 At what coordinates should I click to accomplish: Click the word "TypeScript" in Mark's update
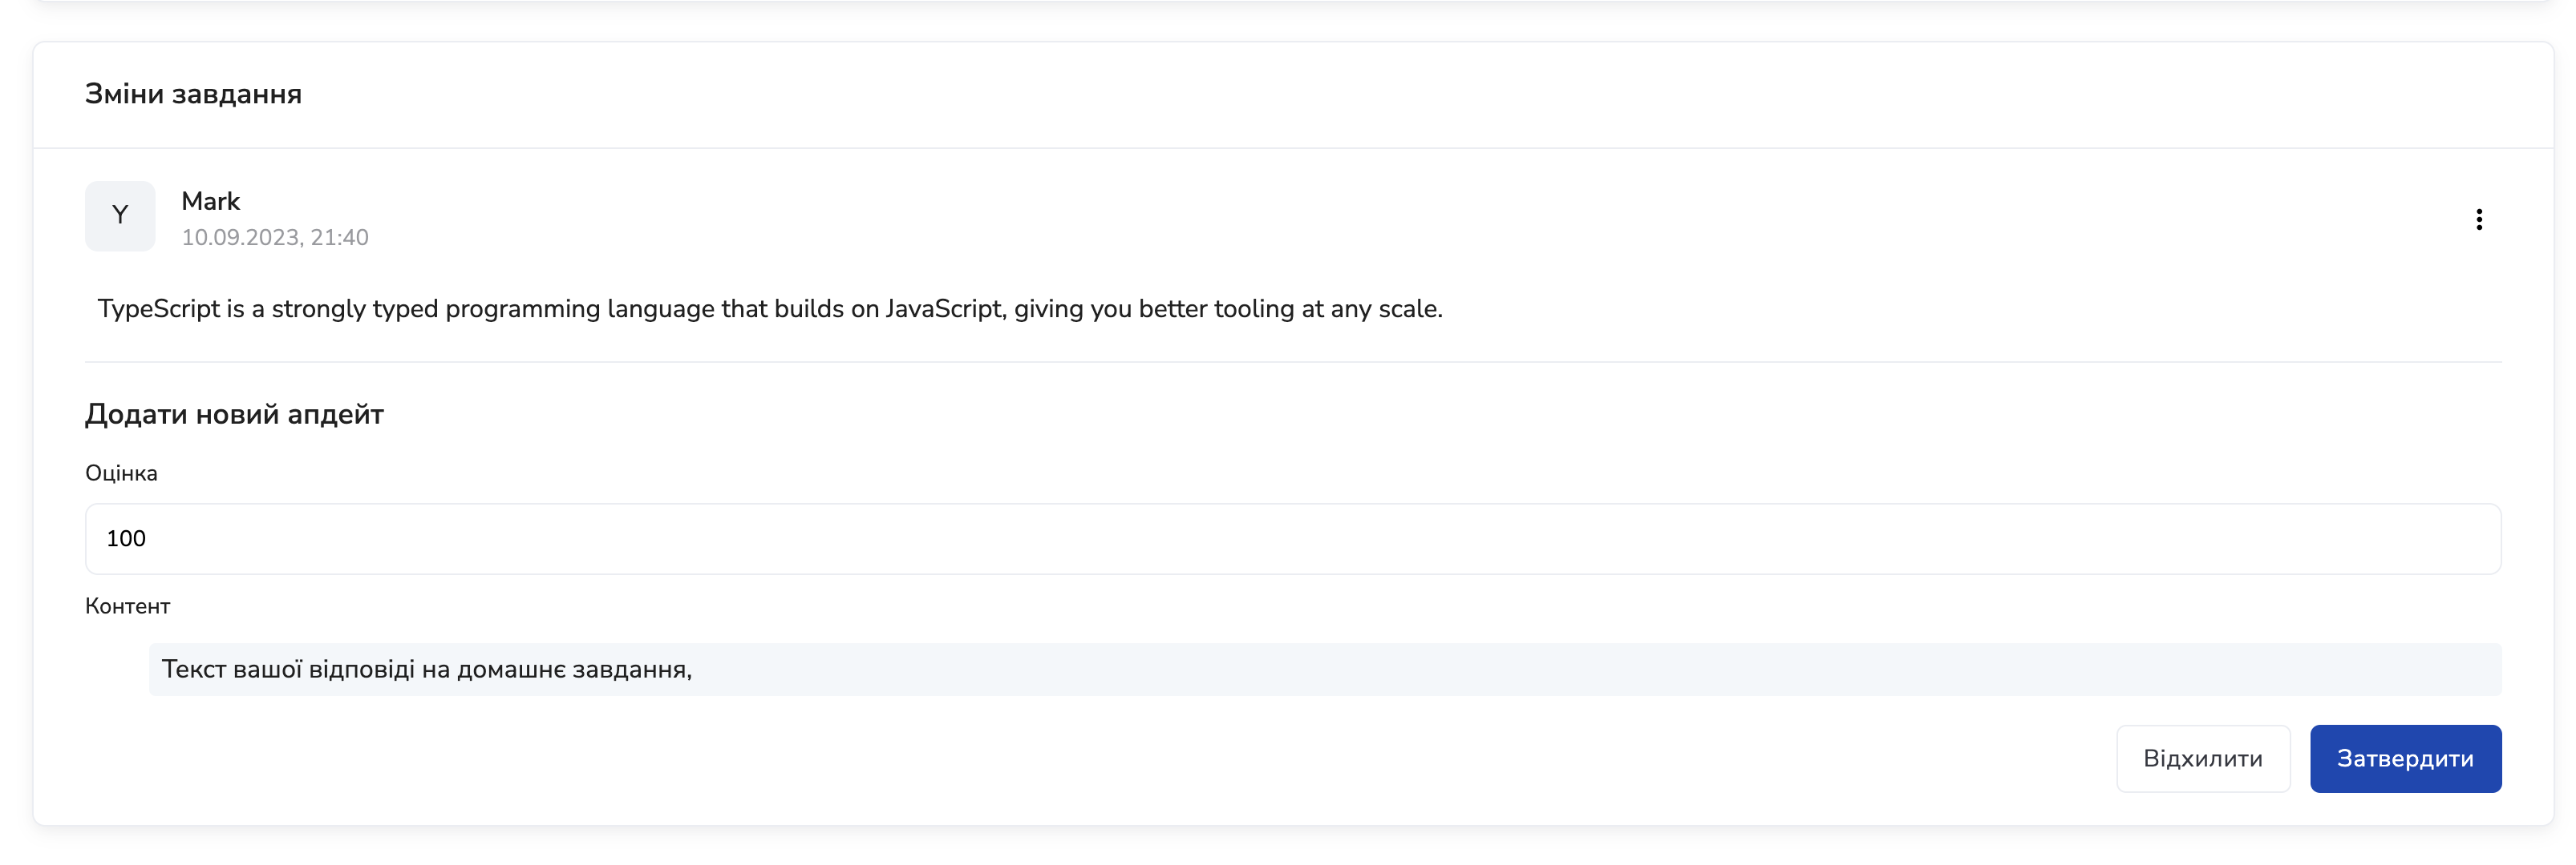[158, 308]
